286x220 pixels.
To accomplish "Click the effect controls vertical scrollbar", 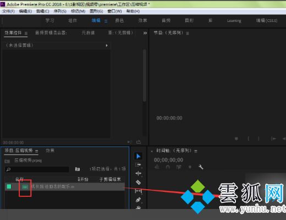I will [145, 75].
